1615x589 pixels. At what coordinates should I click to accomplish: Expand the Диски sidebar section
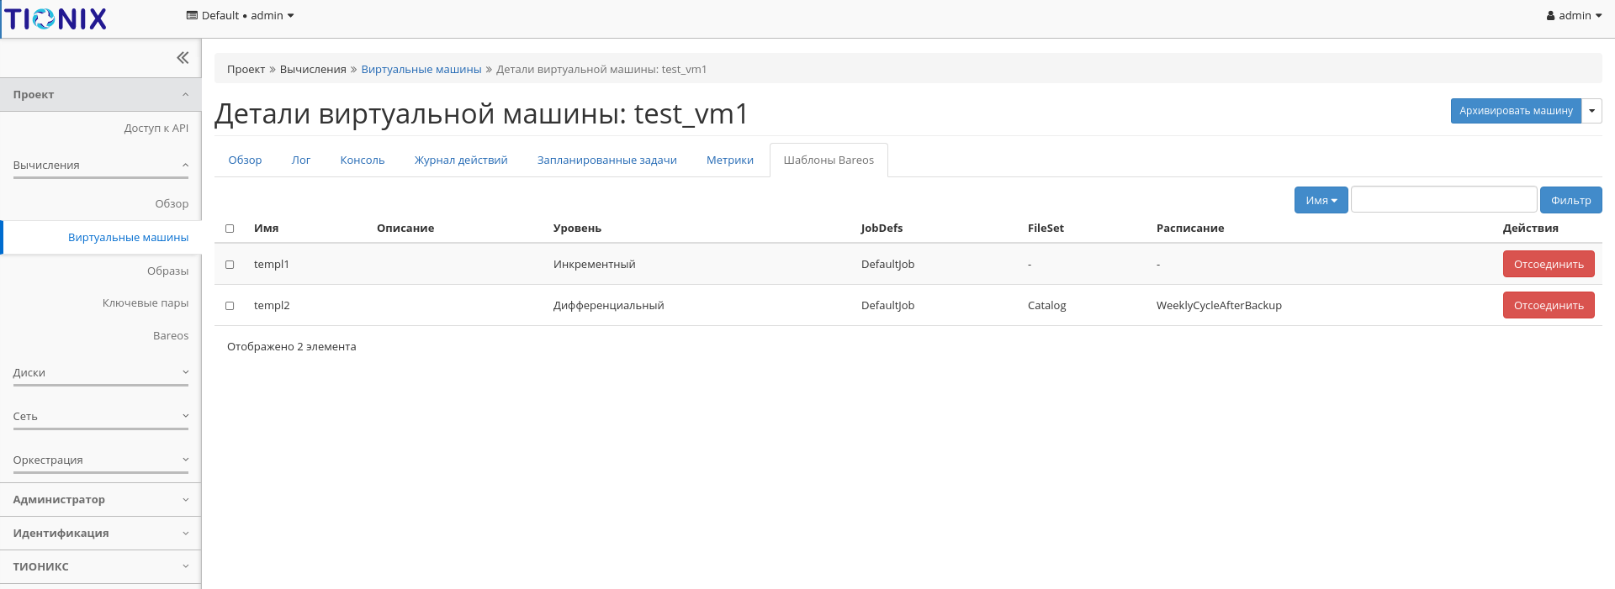pos(101,373)
